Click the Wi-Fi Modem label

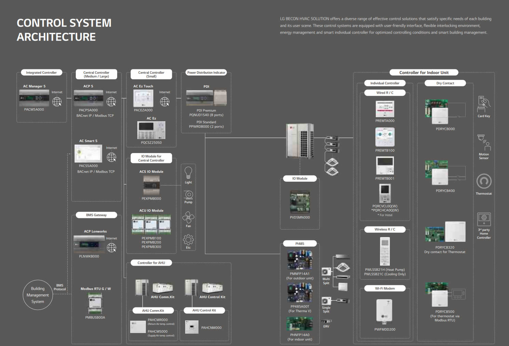point(385,288)
